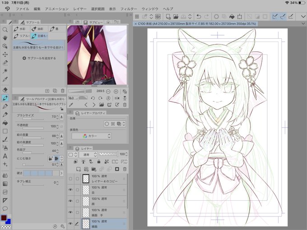Select the 墨 sub tool group
The height and width of the screenshot is (230, 307).
coord(57,29)
